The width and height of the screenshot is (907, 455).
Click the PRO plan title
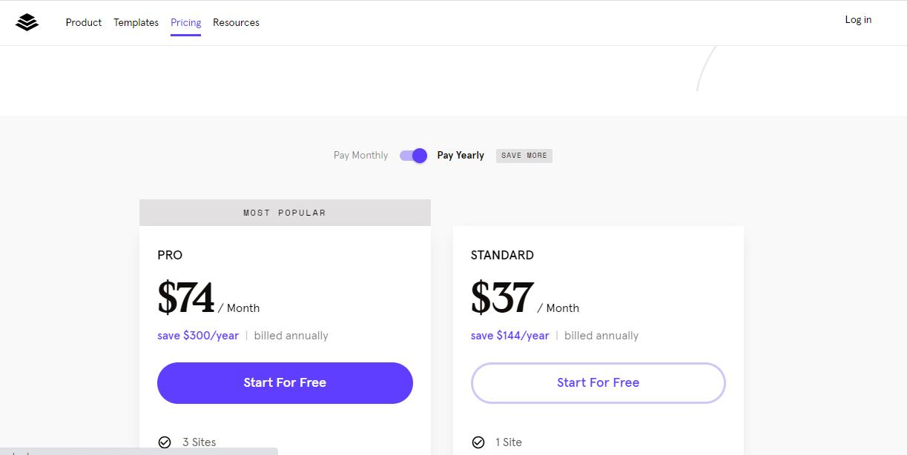coord(170,255)
